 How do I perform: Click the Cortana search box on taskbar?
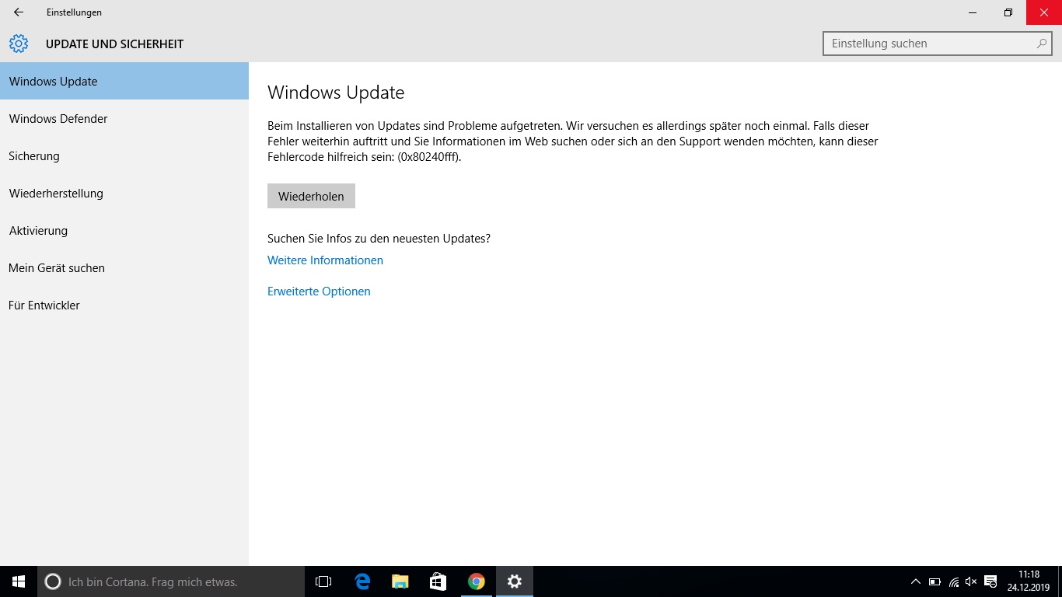171,581
